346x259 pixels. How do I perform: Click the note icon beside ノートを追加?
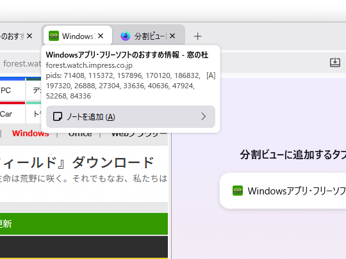[58, 116]
